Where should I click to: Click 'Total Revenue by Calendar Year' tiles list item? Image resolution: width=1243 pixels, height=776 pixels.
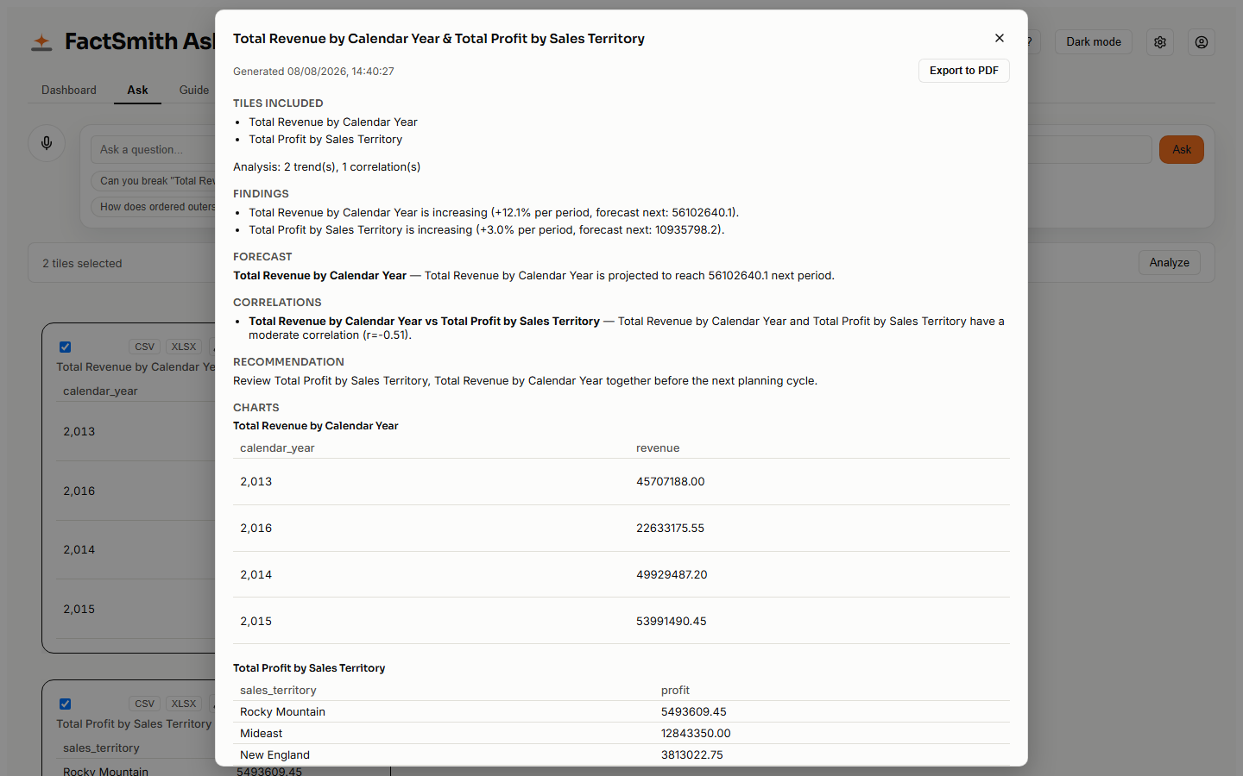(x=333, y=122)
